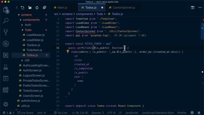Collapse all folders in explorer
204x115 pixels.
click(x=44, y=8)
